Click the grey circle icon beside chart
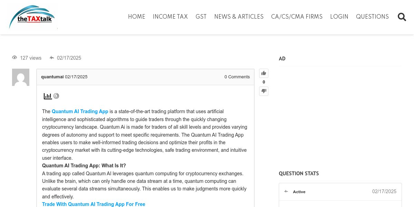 point(56,96)
